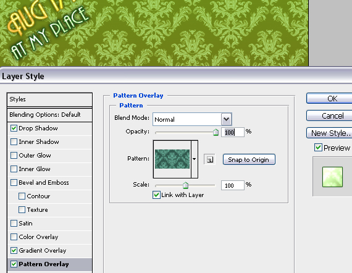Click the New Style button
The height and width of the screenshot is (273, 352).
coord(329,133)
